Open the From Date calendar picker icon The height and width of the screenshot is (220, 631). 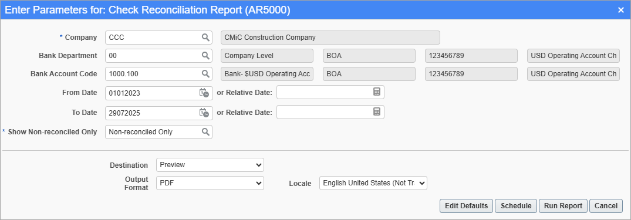pos(204,93)
